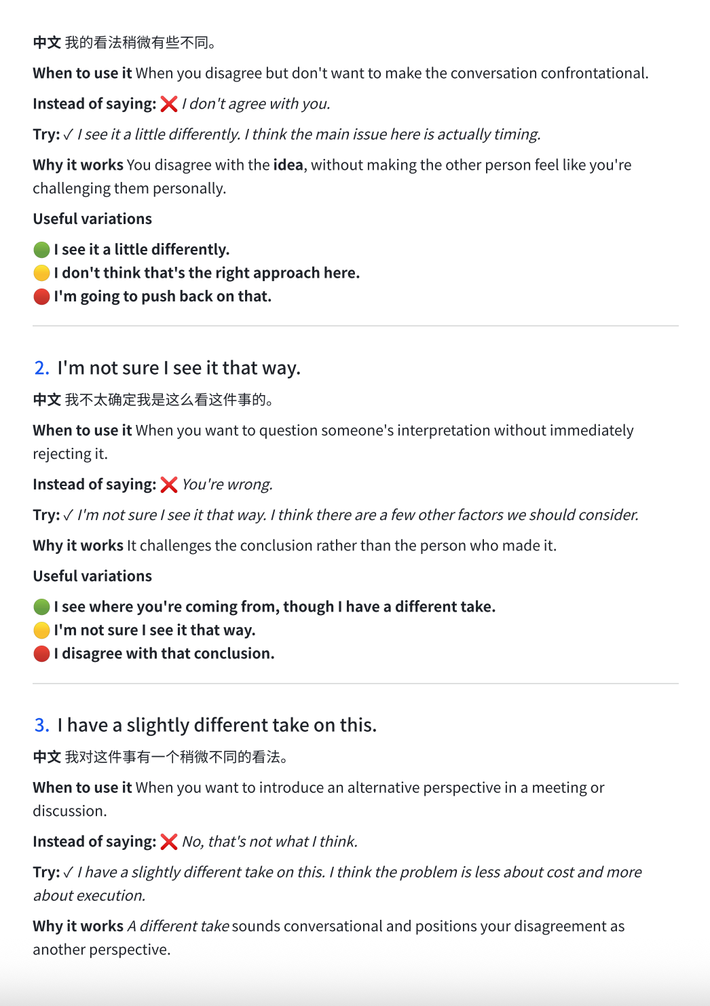Screen dimensions: 710x1006
Task: Click the Chinese translation 我的看法稍微有些不同
Action: [141, 43]
